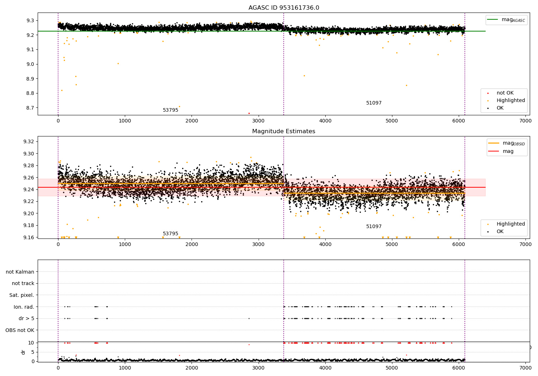Click the '2000' x-tick under the bottom plot

click(192, 368)
